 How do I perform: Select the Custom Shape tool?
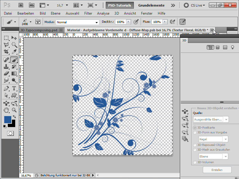click(14, 95)
